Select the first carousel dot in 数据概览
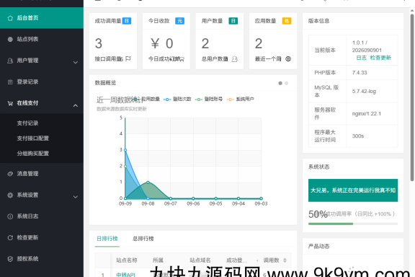415x277 pixels. (x=280, y=83)
